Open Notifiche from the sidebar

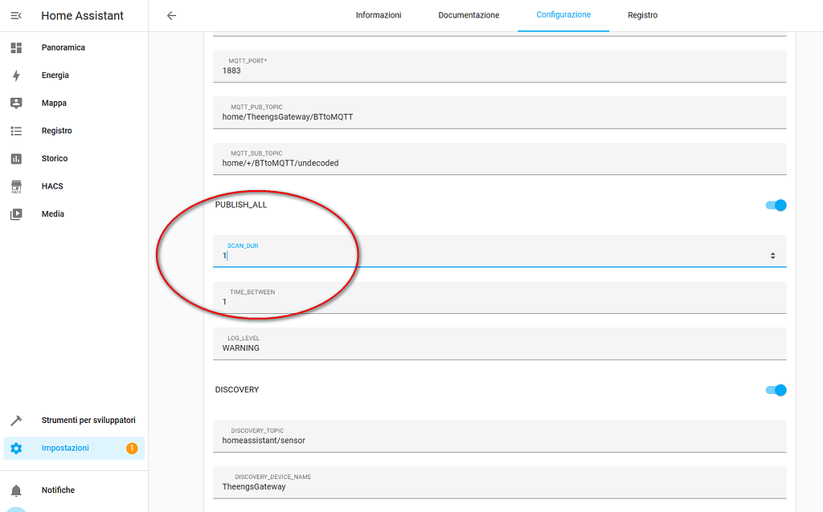pos(17,490)
